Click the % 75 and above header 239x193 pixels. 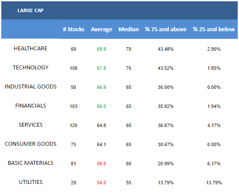pyautogui.click(x=166, y=29)
